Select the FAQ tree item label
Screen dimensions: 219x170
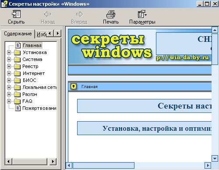pos(27,101)
